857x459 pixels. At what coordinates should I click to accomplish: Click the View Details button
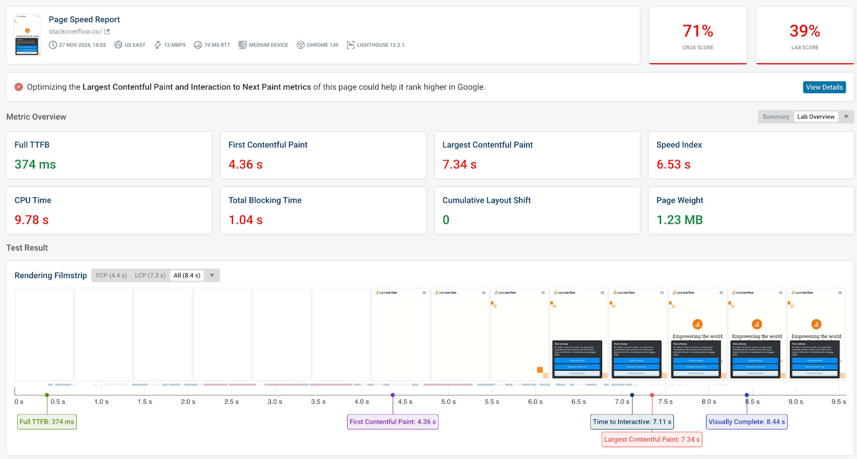[824, 87]
